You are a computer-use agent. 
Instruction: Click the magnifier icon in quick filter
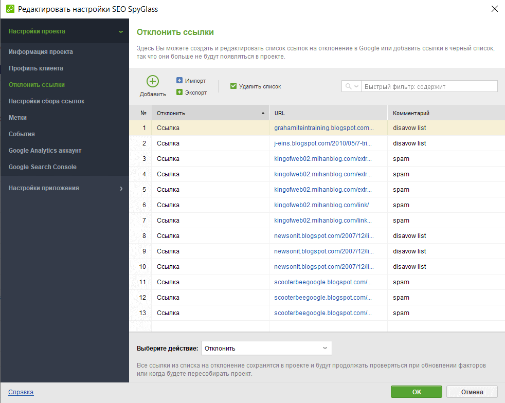click(349, 86)
